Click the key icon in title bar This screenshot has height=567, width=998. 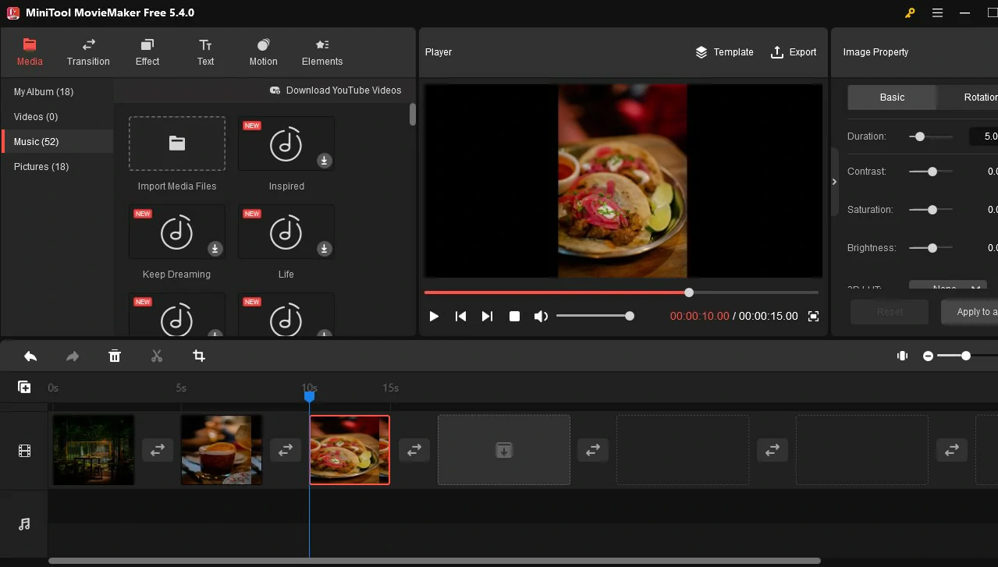910,12
